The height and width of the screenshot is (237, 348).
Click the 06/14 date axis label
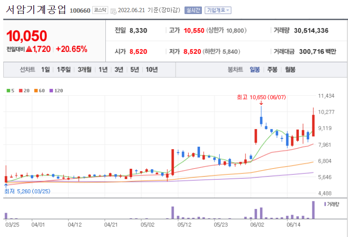point(293,225)
